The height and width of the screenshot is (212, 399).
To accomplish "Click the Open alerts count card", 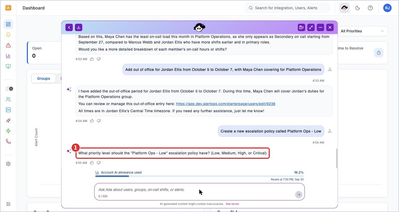I will click(x=44, y=53).
